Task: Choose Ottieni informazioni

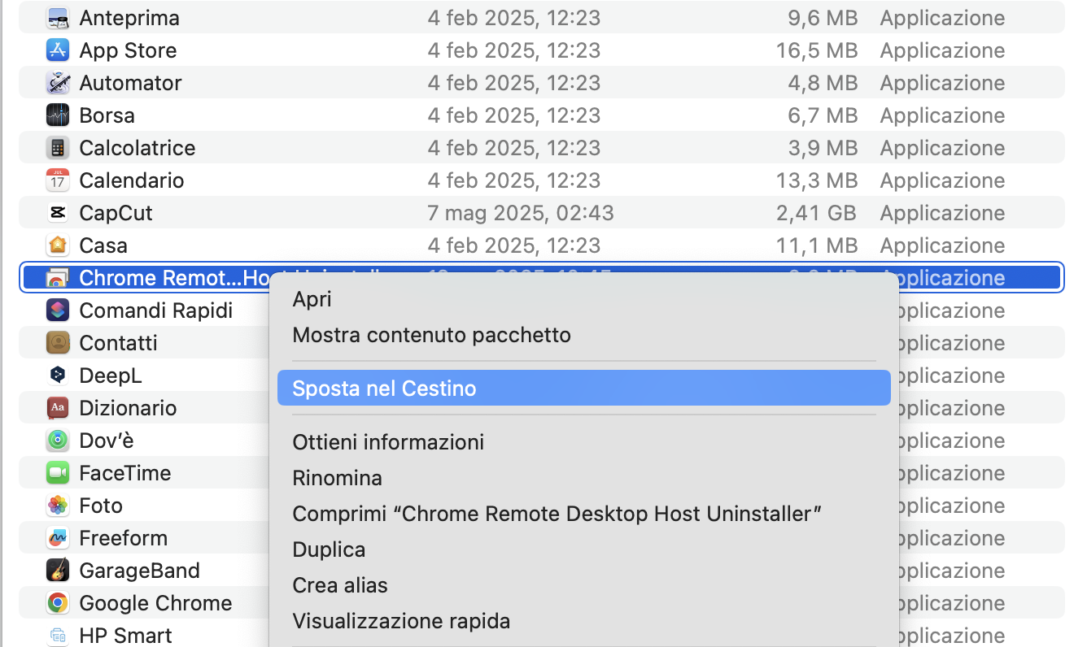Action: [x=388, y=441]
